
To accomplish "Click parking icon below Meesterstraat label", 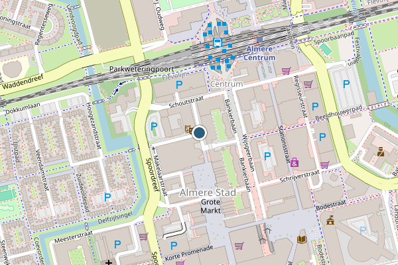I will (x=117, y=244).
